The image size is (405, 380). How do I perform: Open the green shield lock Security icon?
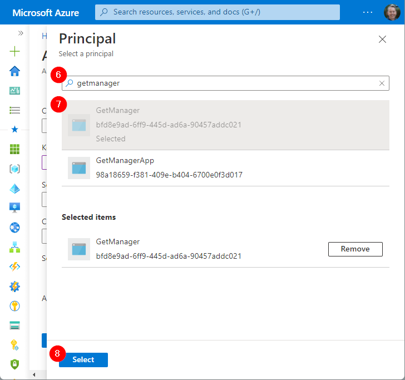tap(14, 364)
